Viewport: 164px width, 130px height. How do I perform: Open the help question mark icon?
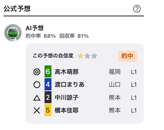pos(137,9)
